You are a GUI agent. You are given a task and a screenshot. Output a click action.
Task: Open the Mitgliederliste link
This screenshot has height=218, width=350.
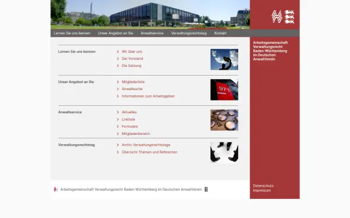[133, 82]
